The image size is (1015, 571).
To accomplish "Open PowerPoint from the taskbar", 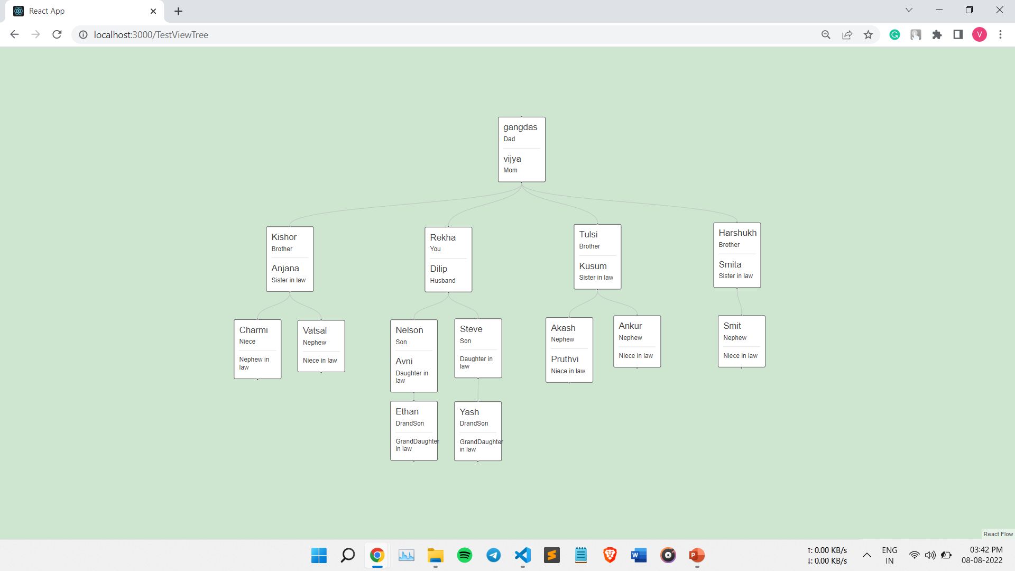I will point(697,555).
